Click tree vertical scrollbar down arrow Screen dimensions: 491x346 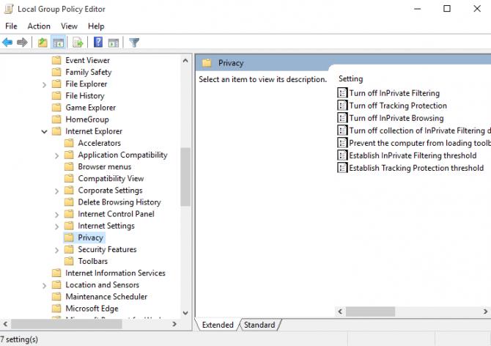tap(185, 313)
